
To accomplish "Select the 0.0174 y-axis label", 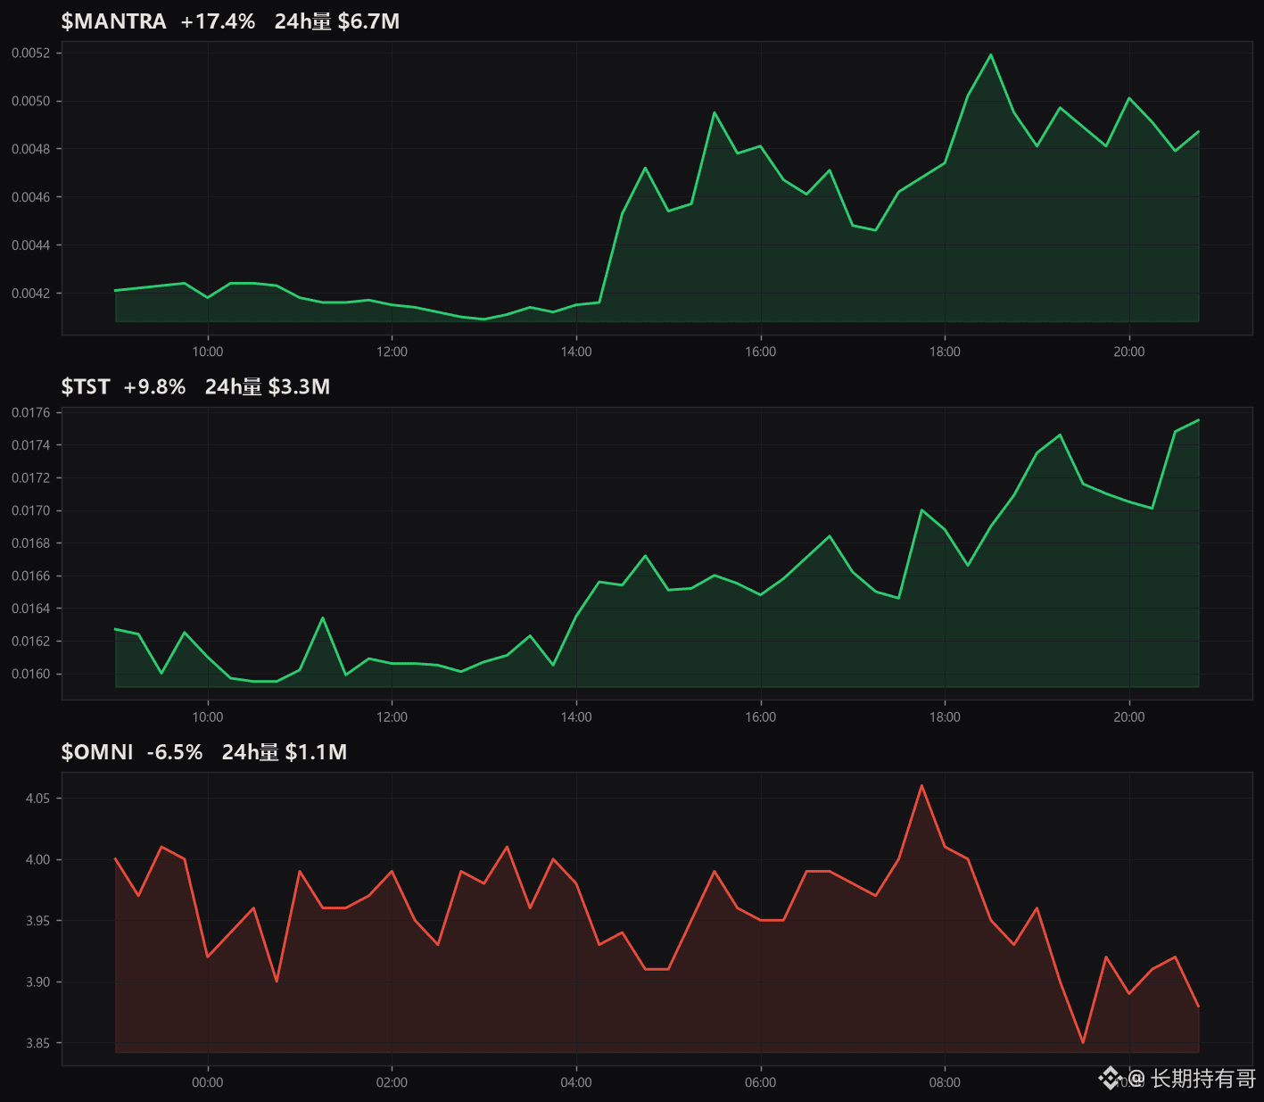I will (31, 445).
